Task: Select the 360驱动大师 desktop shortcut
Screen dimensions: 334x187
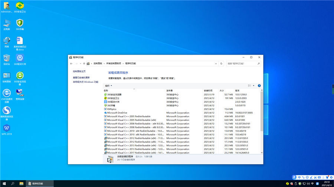Action: (x=20, y=59)
